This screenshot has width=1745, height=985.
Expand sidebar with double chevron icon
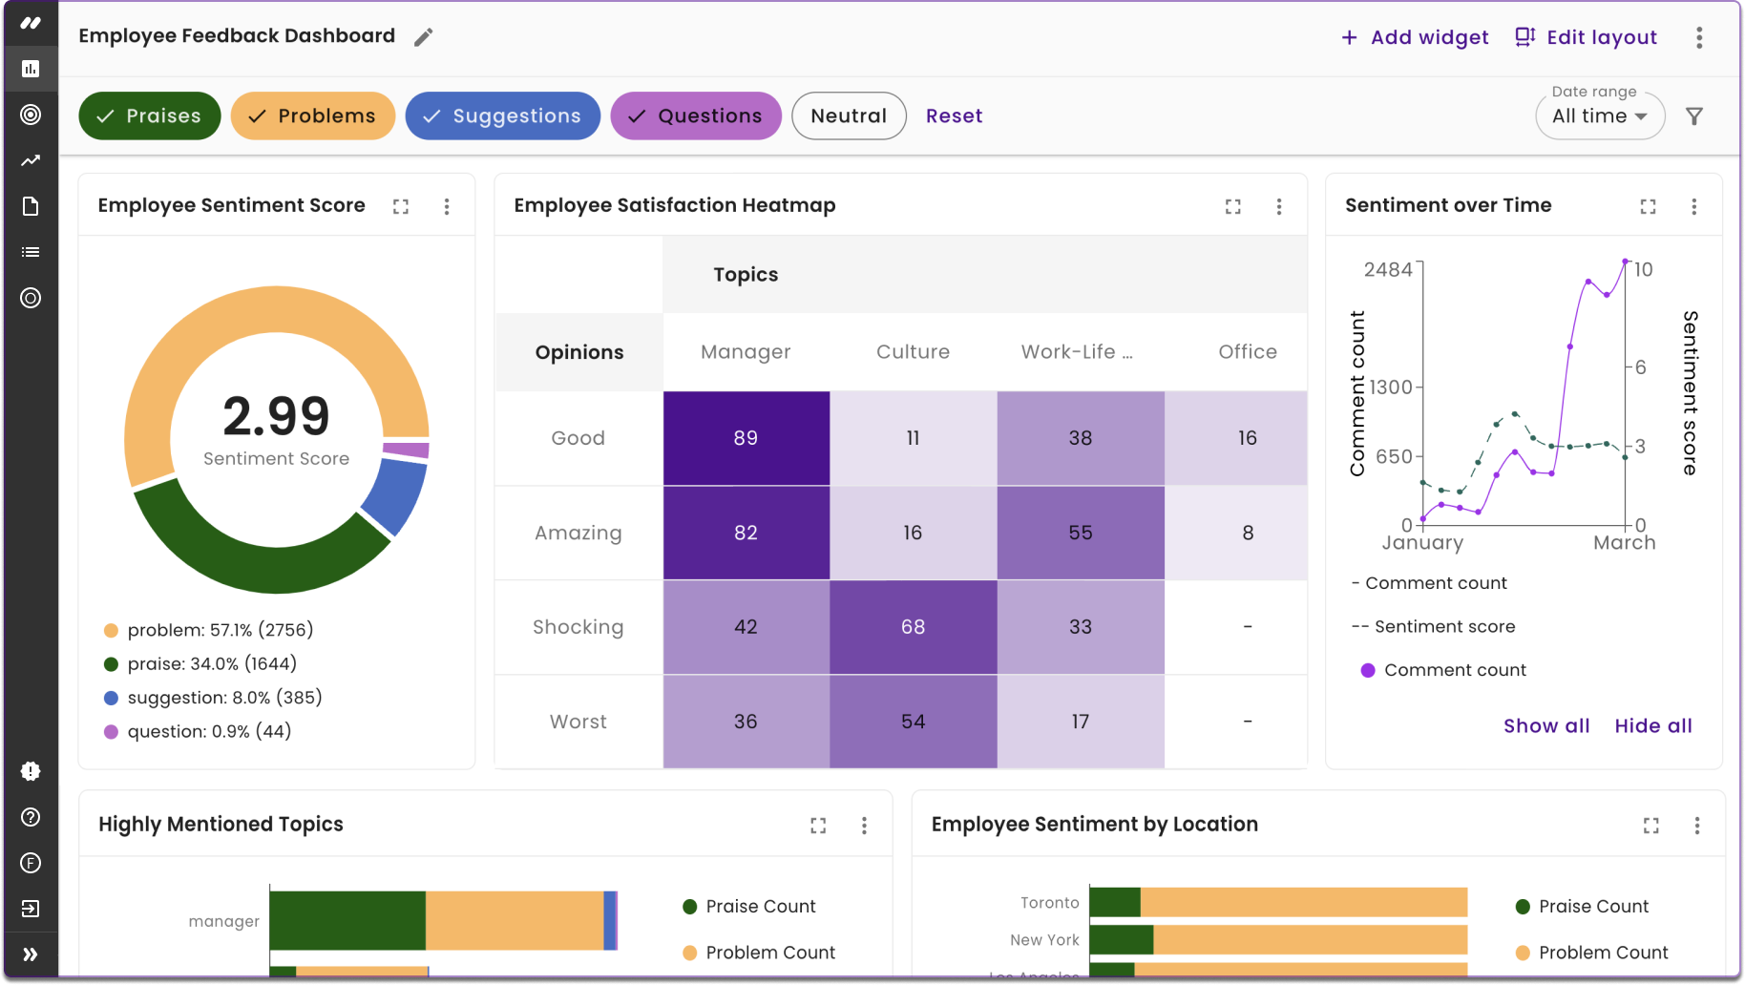point(31,954)
